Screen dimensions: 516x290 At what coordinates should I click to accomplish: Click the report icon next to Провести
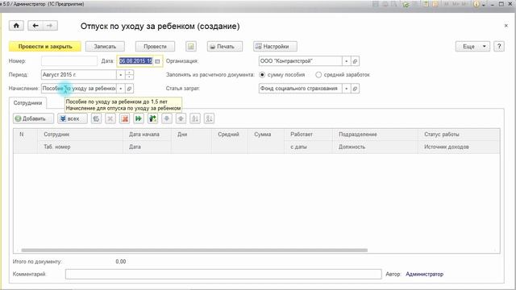click(191, 47)
